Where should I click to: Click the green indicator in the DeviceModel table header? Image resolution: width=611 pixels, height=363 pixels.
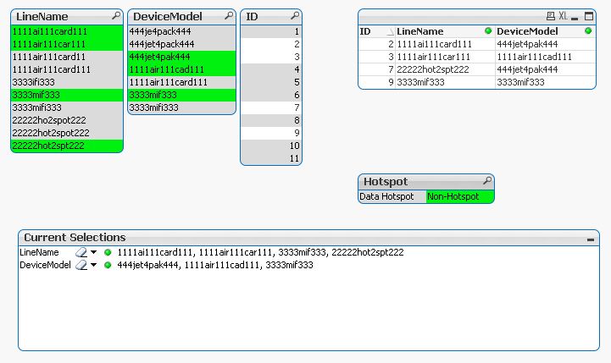pos(588,30)
